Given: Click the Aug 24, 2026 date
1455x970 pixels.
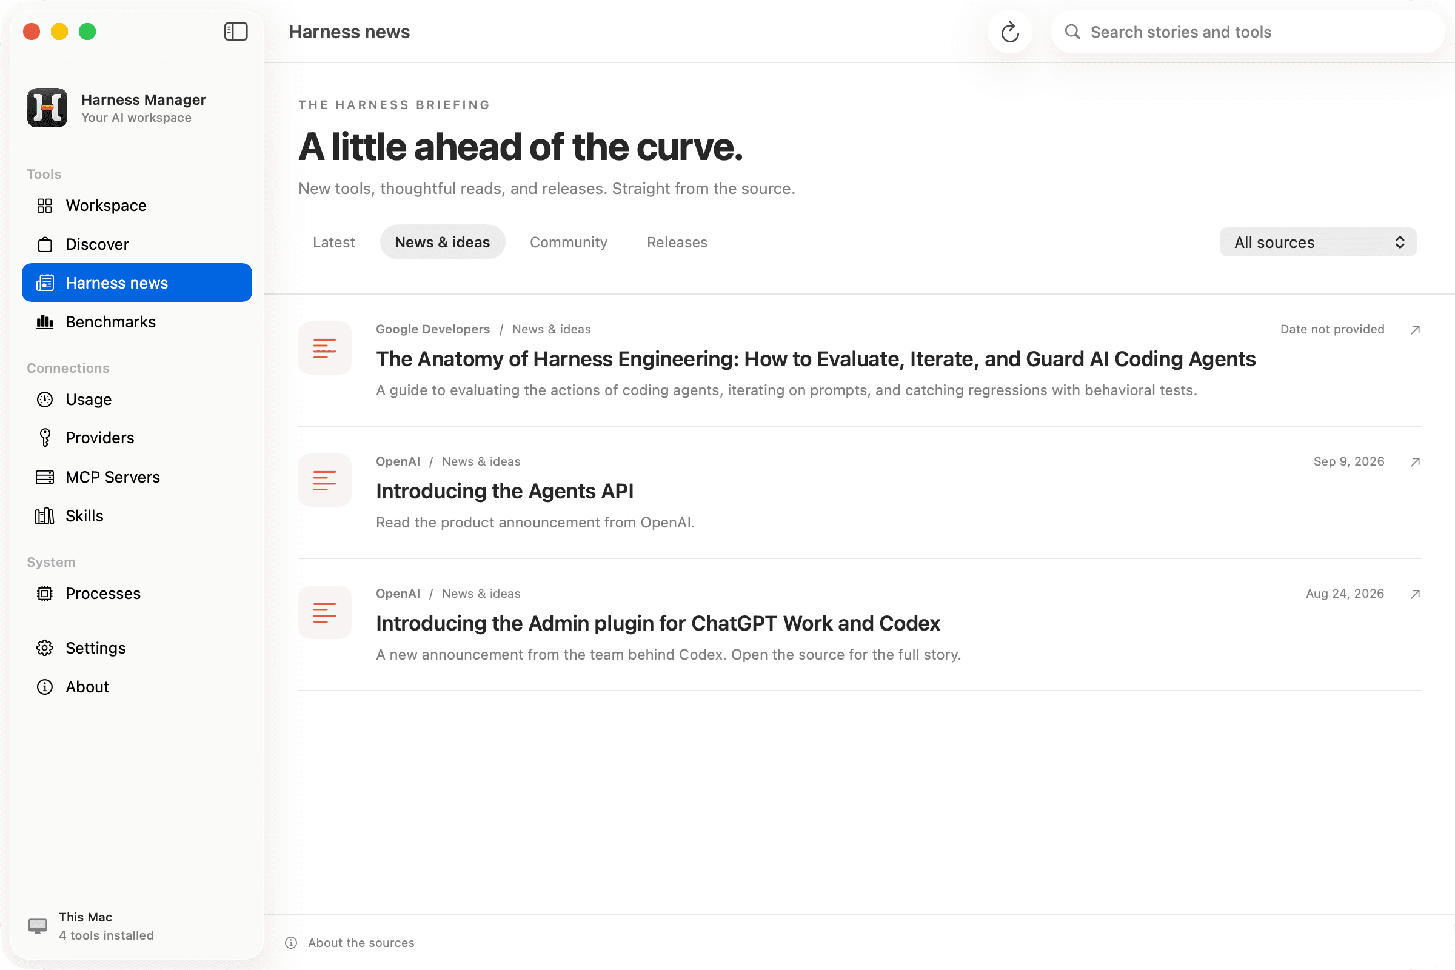Looking at the screenshot, I should tap(1345, 594).
